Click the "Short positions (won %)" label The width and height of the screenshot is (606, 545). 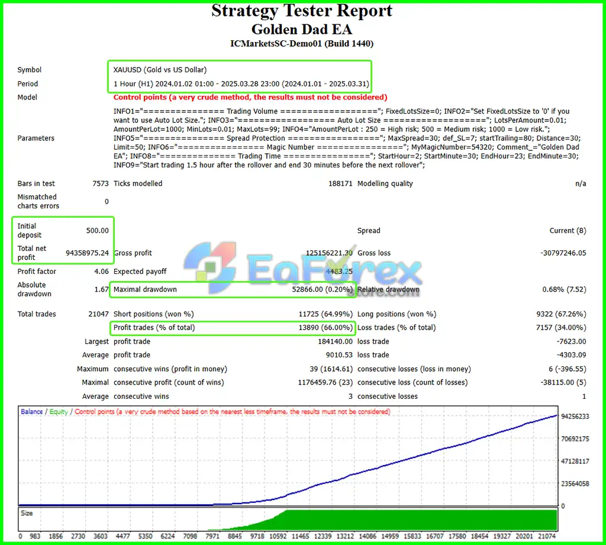tap(153, 314)
